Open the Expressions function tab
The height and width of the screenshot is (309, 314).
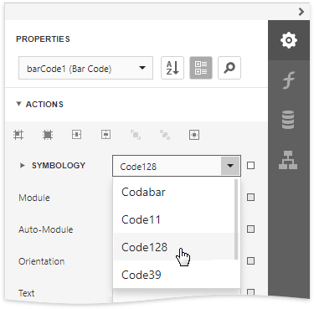click(289, 80)
